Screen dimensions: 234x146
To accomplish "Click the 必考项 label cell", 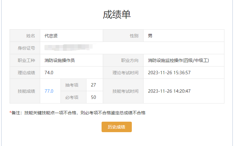I will (x=73, y=97).
